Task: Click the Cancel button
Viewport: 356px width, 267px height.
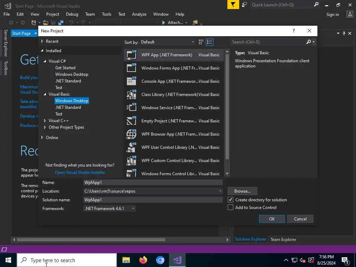Action: [300, 219]
